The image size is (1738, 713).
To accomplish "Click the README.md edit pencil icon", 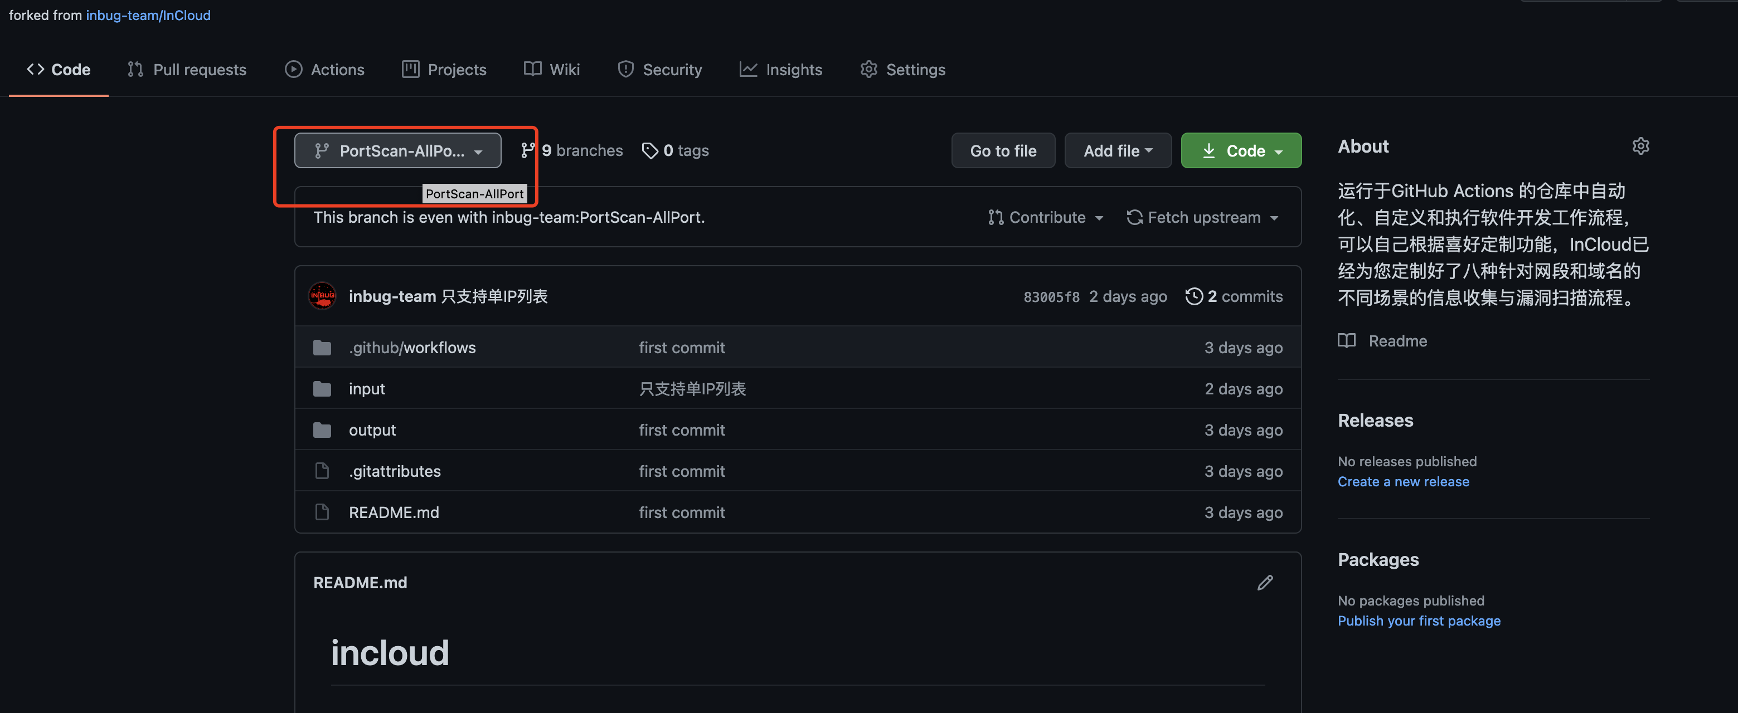I will tap(1265, 583).
